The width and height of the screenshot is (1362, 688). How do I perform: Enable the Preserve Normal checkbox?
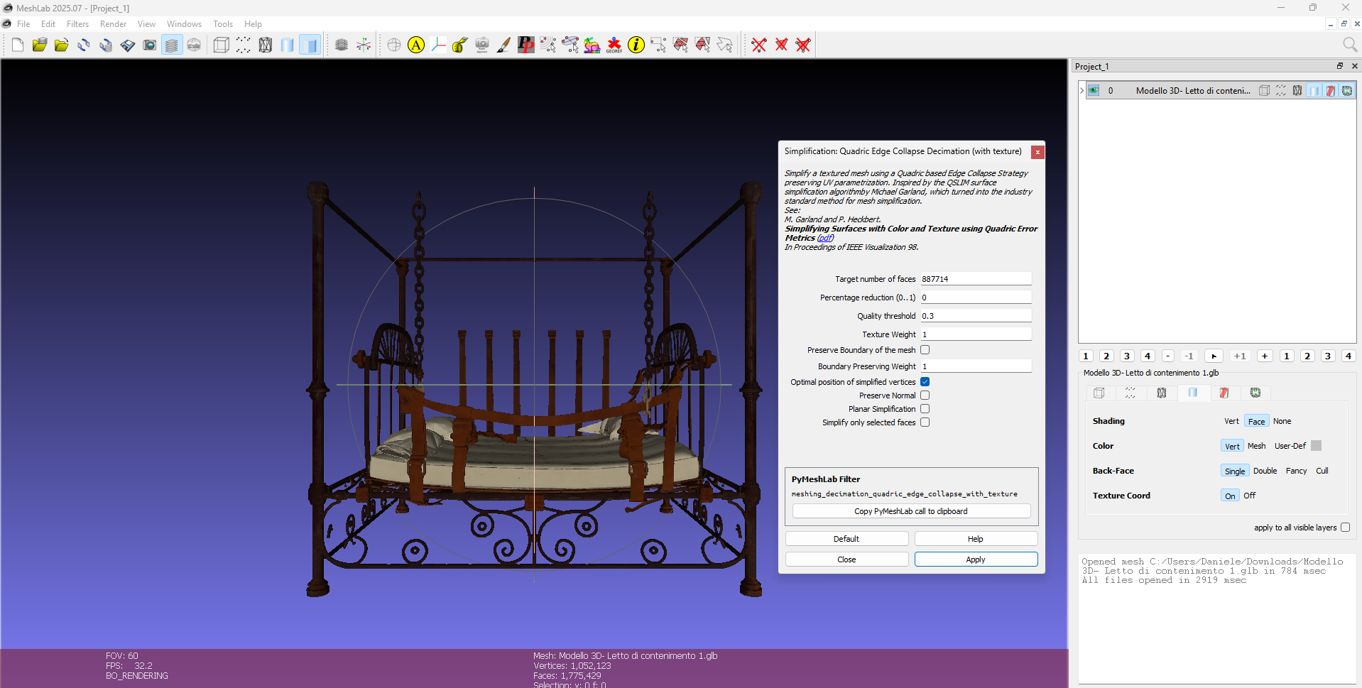pos(925,395)
